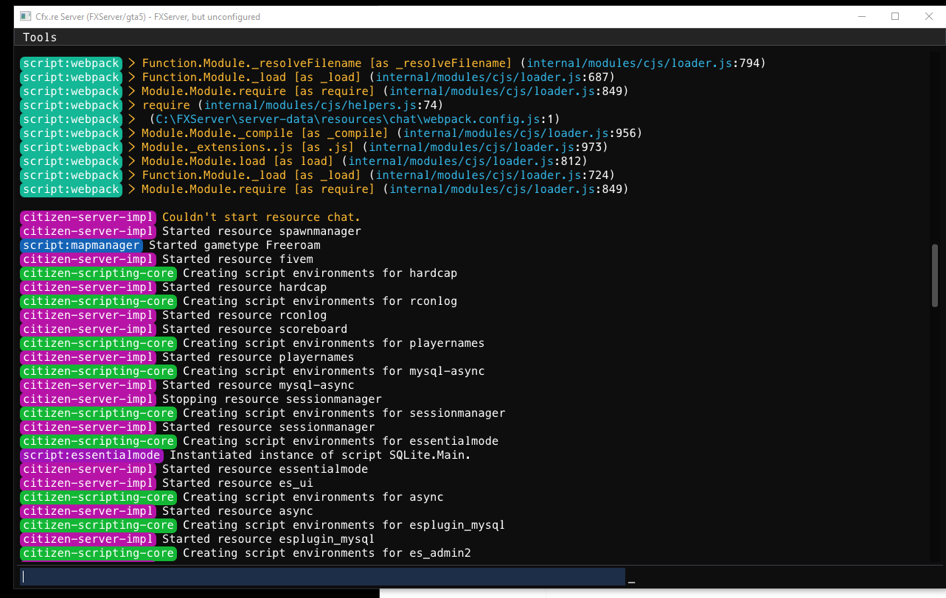Screen dimensions: 946x598
Task: Click the text "Started resource playernames"
Action: tap(258, 357)
